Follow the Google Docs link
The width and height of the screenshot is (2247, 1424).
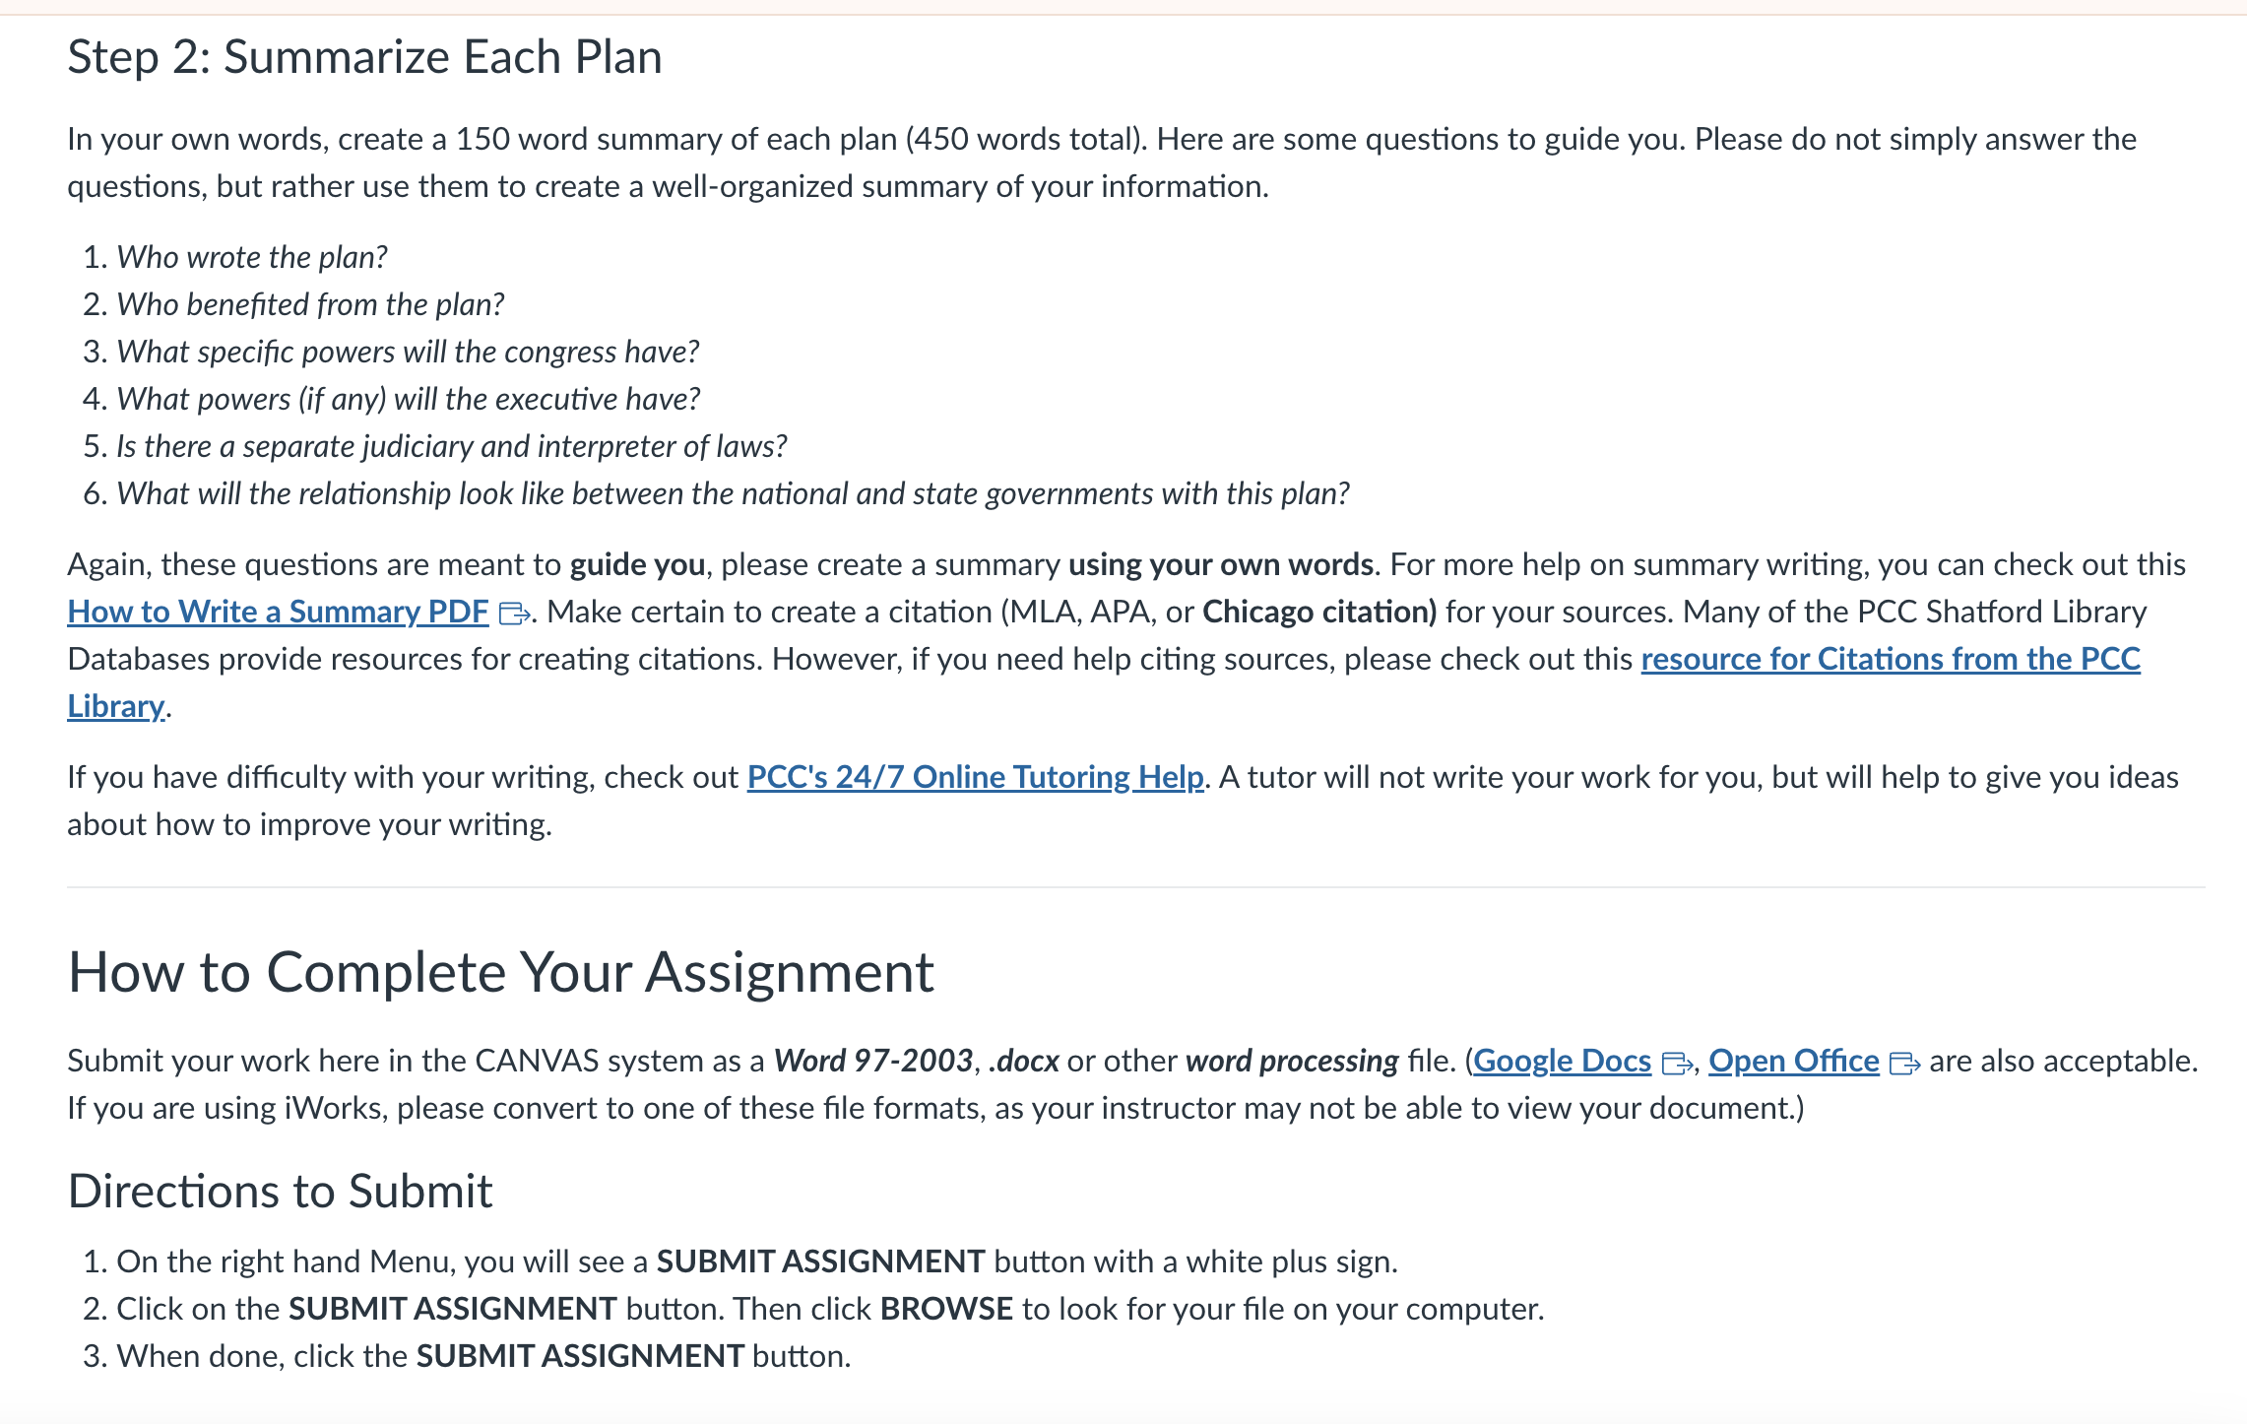click(x=1562, y=1061)
